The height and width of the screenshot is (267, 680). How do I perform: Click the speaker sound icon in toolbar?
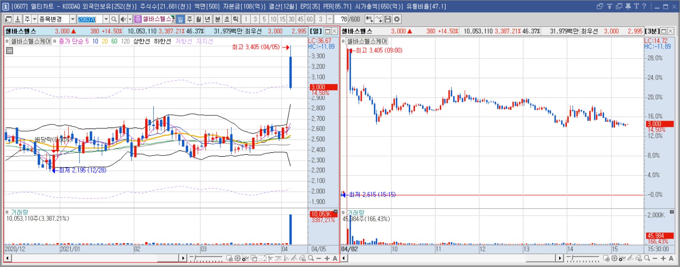(x=123, y=19)
